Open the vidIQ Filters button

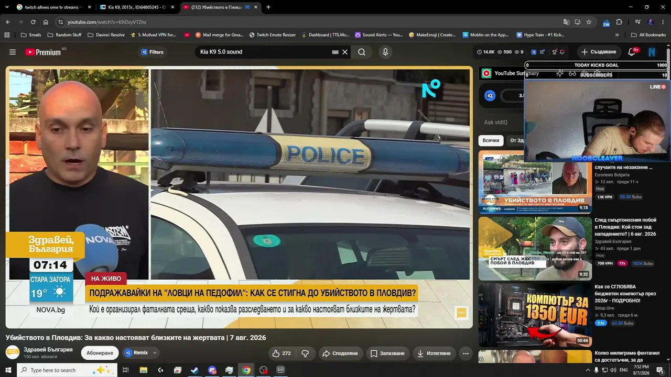pos(152,52)
